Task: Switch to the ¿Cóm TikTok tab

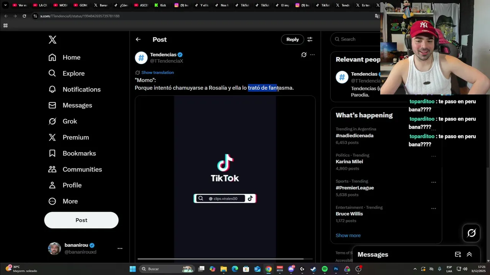Action: coord(121,5)
